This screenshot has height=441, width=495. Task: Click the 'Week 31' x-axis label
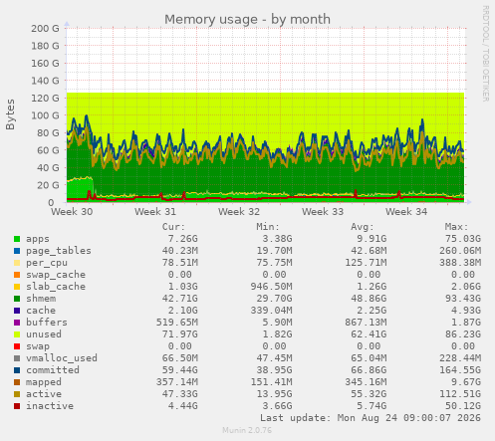155,212
